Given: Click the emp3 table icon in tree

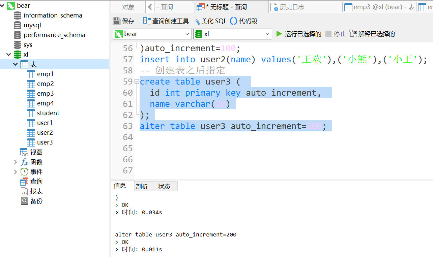Looking at the screenshot, I should [x=31, y=94].
